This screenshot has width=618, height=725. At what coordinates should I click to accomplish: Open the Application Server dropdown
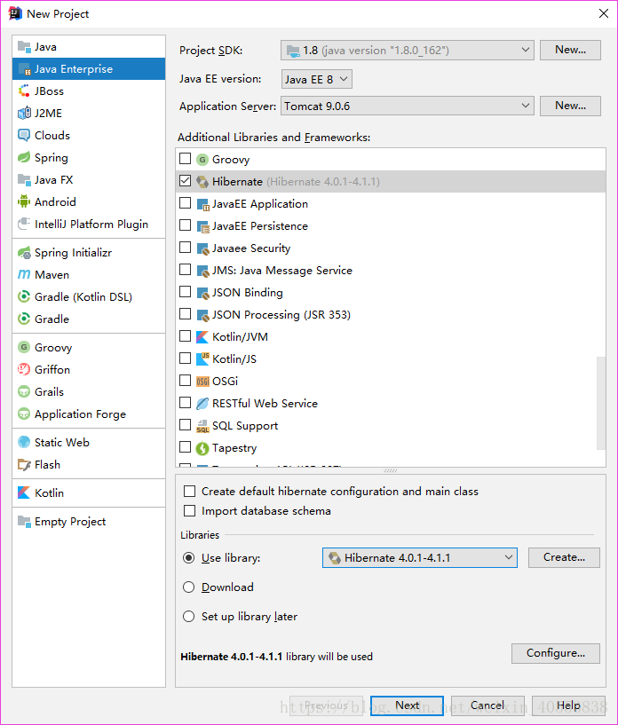[407, 106]
